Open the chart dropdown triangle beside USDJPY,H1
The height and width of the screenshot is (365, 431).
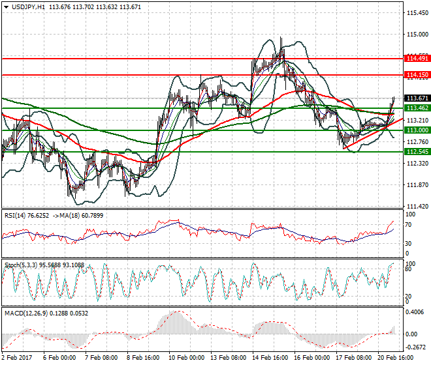tap(6, 7)
